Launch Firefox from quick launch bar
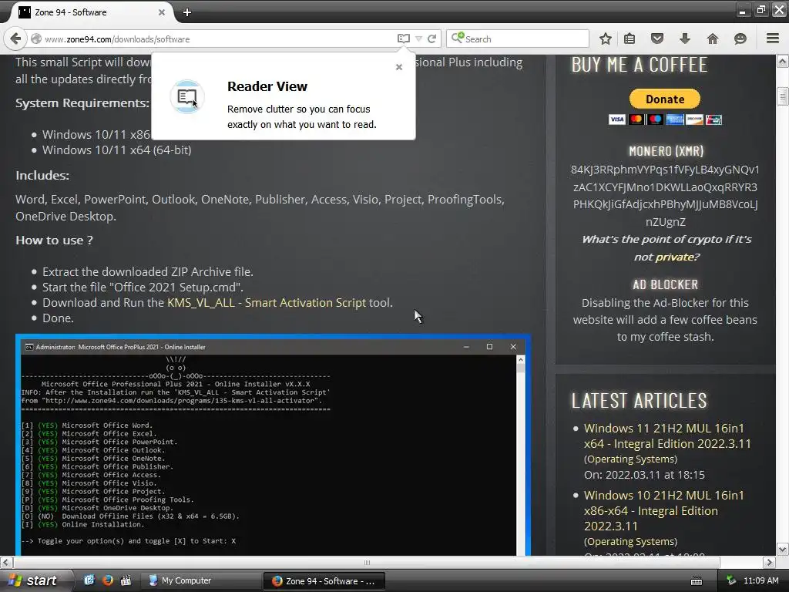The image size is (789, 592). [107, 580]
